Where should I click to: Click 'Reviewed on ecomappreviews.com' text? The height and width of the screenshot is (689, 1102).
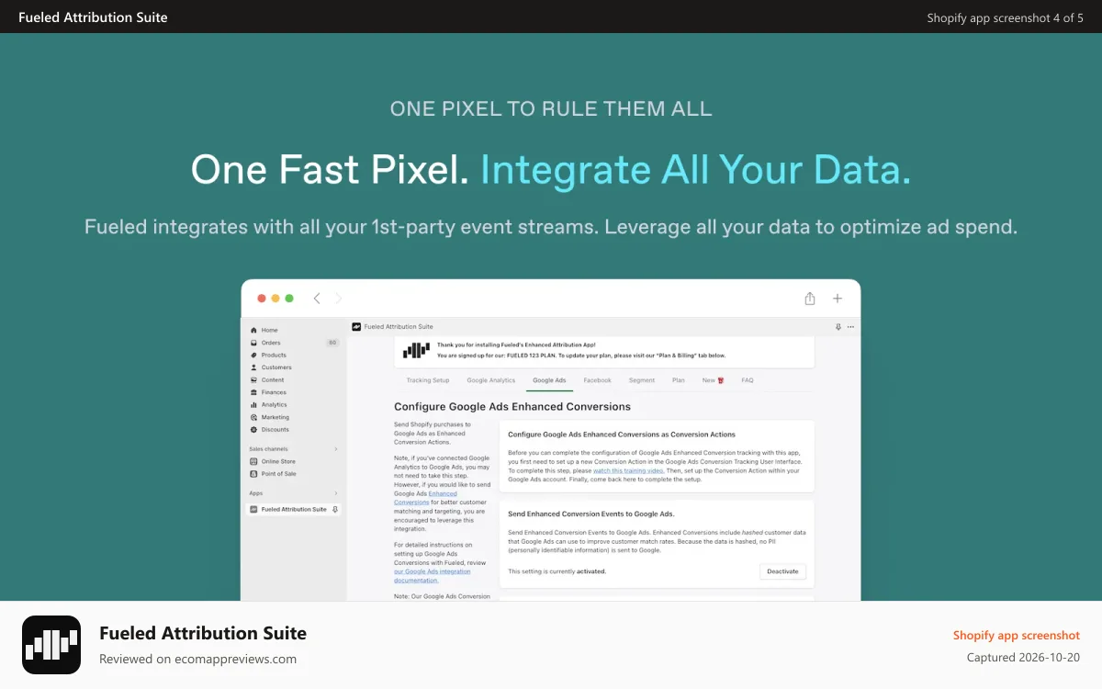coord(198,659)
